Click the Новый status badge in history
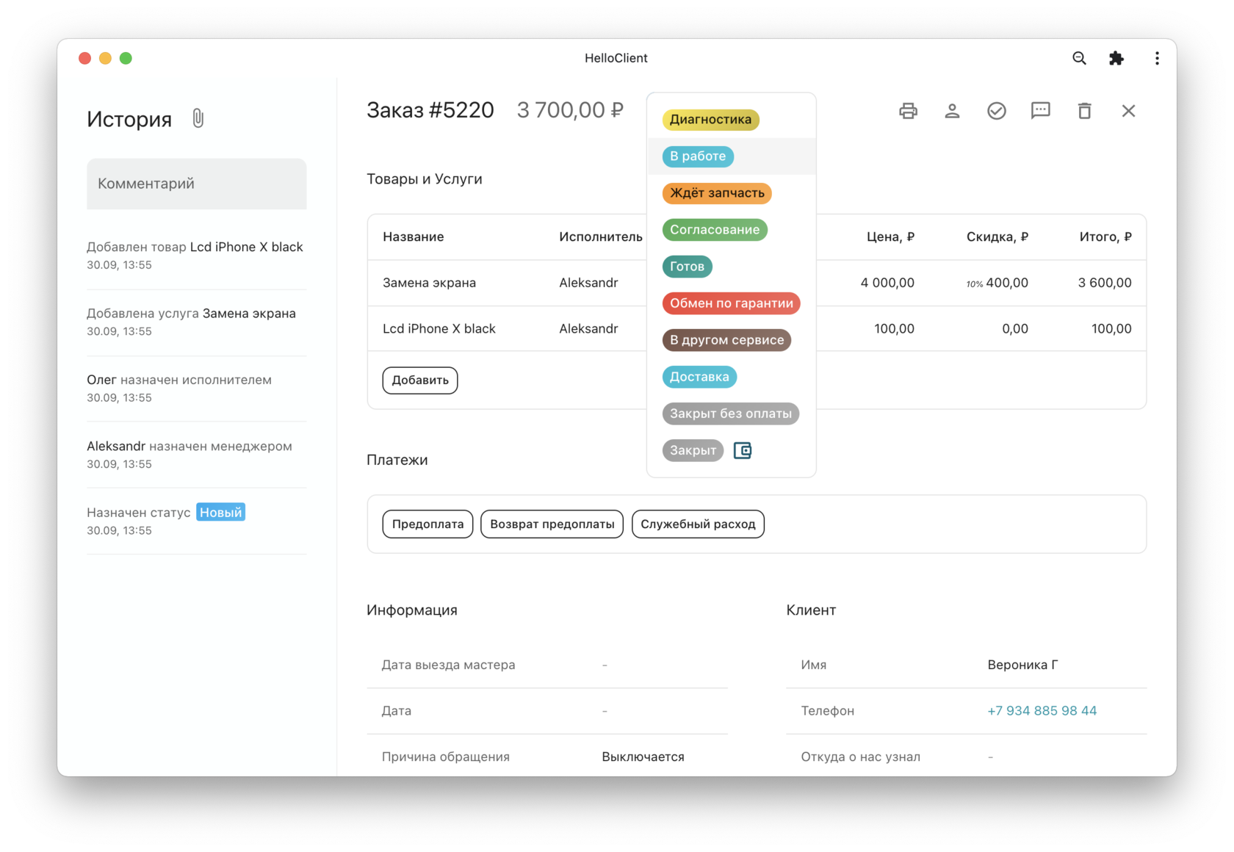The width and height of the screenshot is (1234, 852). 221,512
